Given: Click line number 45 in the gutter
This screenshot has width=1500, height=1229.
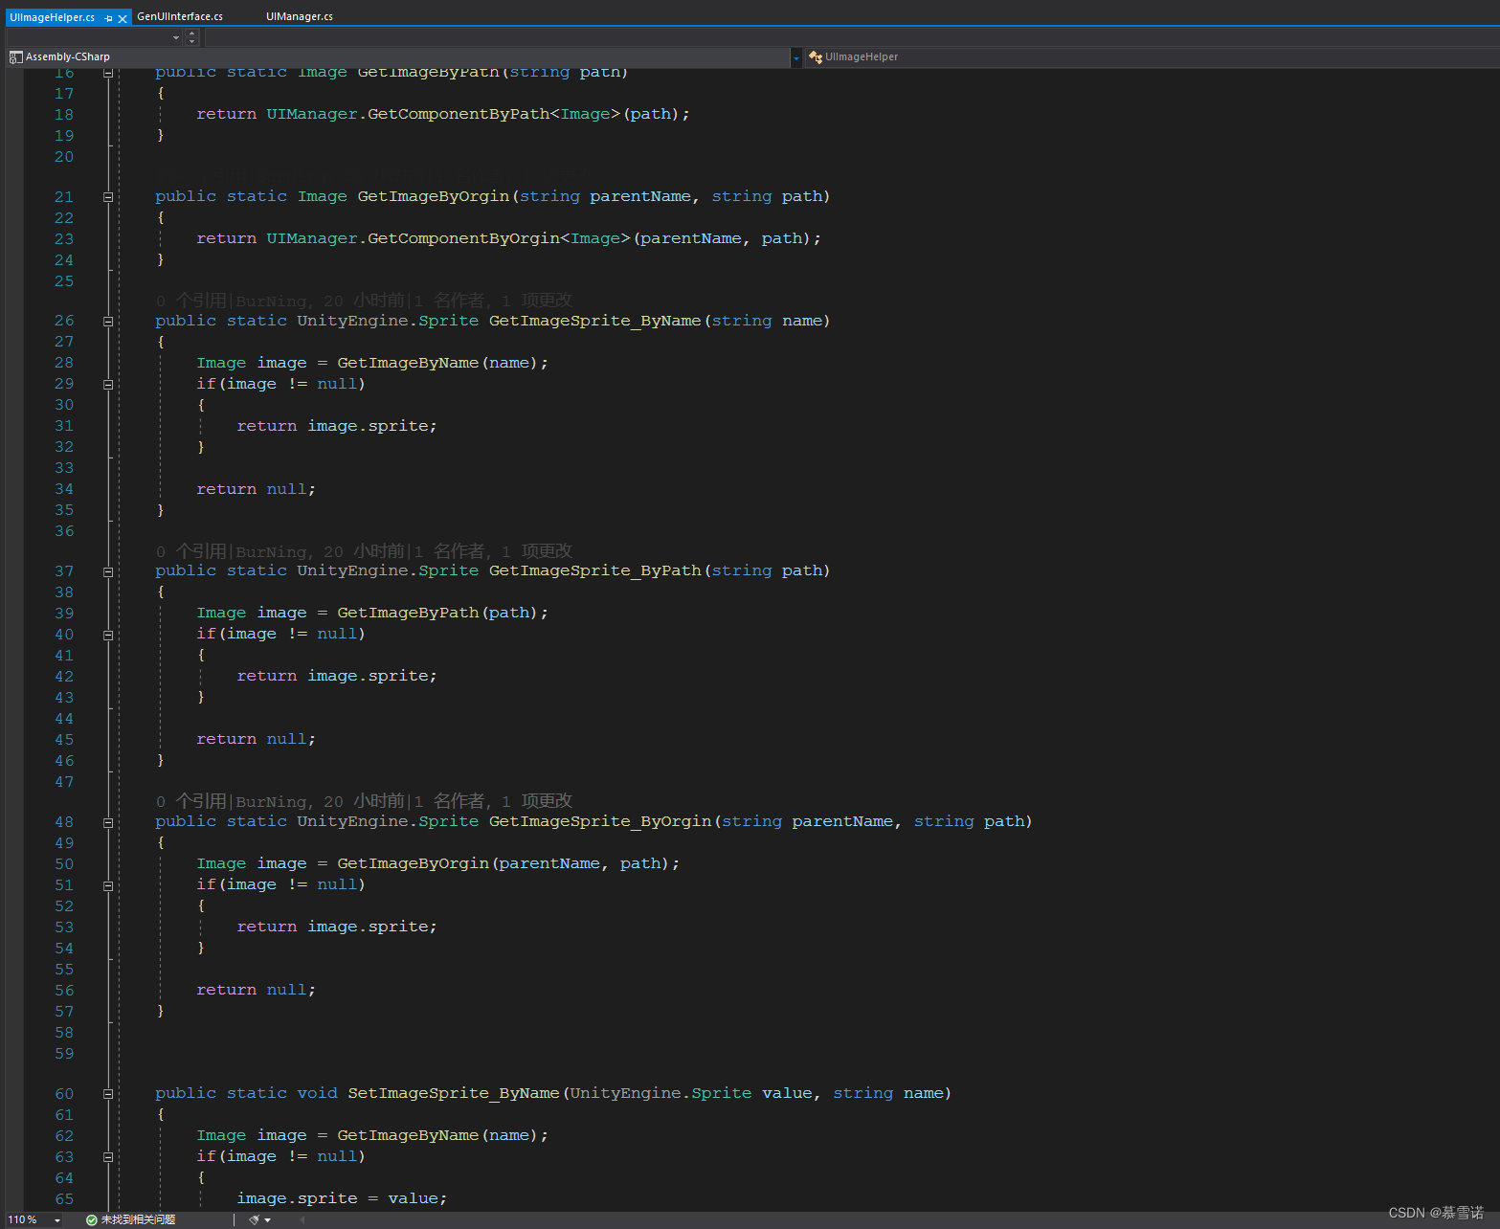Looking at the screenshot, I should (x=64, y=740).
